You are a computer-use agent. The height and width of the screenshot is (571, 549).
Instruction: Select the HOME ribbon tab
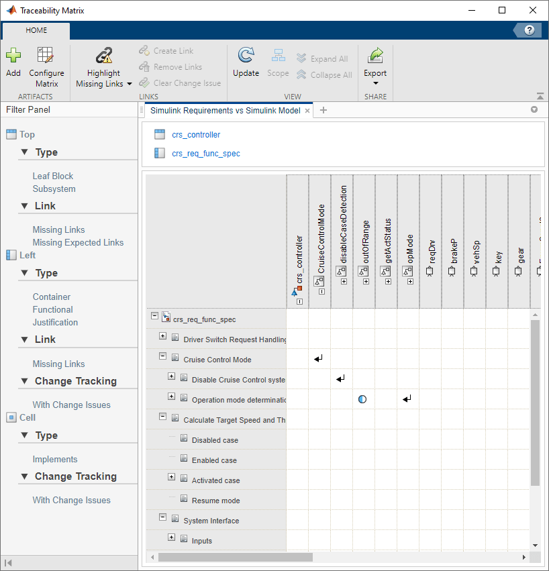click(x=36, y=30)
